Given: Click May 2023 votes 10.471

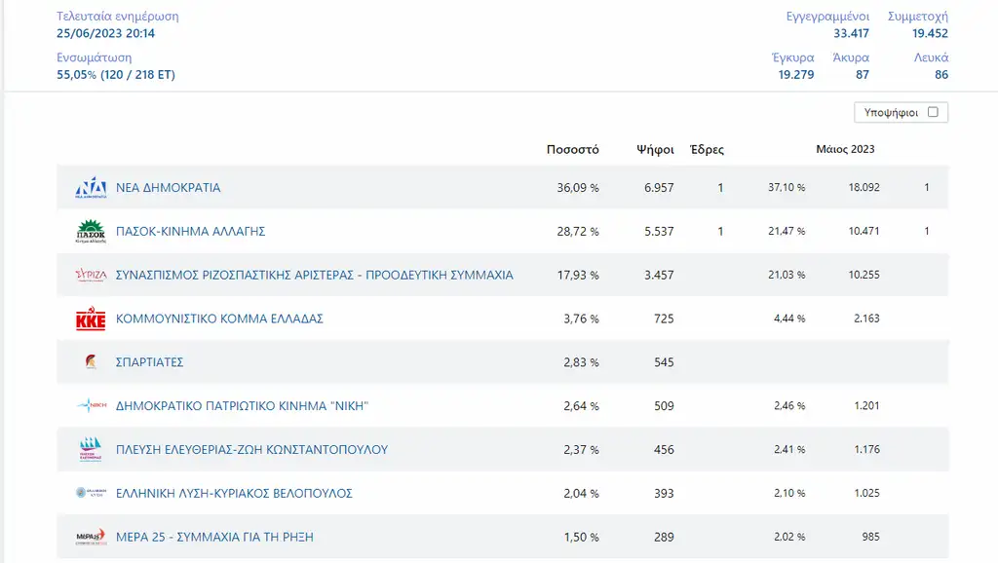Looking at the screenshot, I should 864,231.
